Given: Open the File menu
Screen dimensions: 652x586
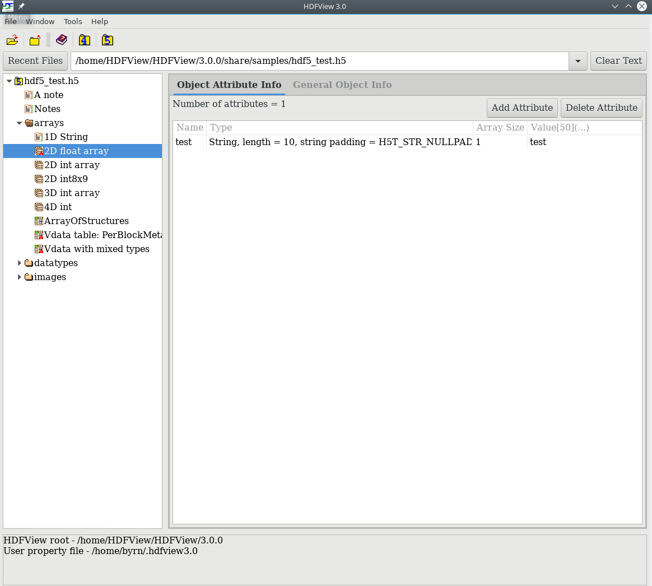Looking at the screenshot, I should click(11, 22).
